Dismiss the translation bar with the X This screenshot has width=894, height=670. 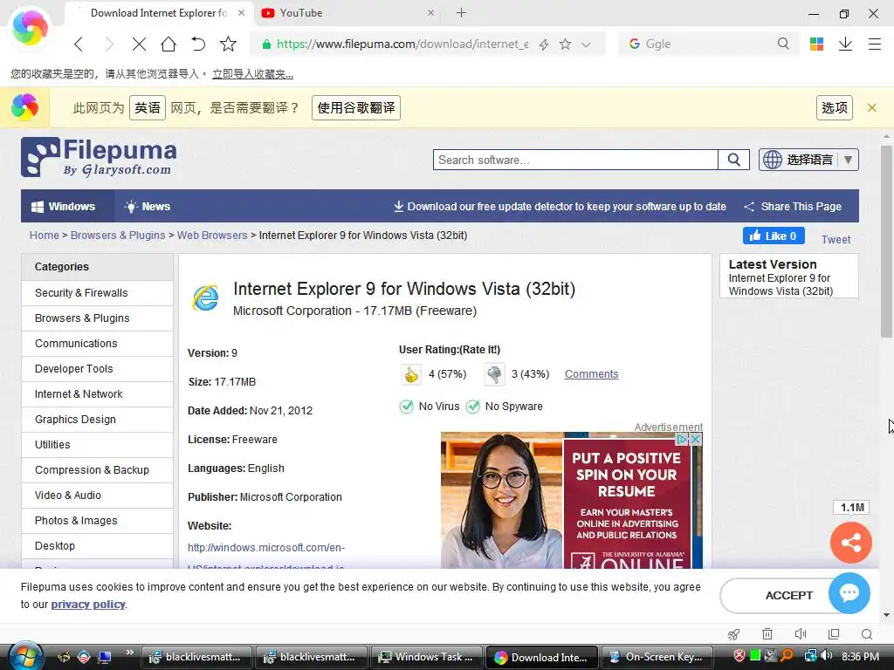tap(872, 107)
